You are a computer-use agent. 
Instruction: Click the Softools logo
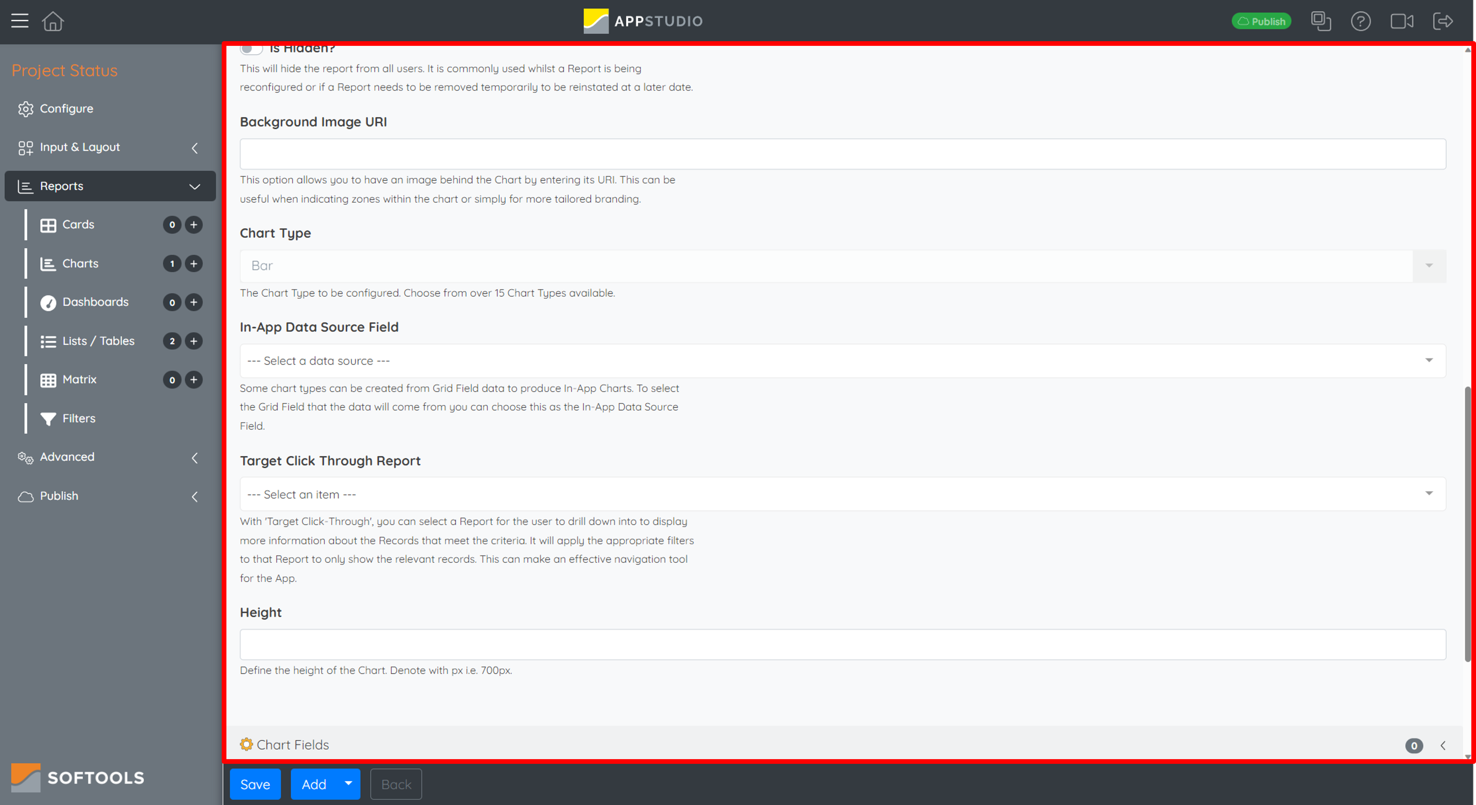(x=77, y=778)
